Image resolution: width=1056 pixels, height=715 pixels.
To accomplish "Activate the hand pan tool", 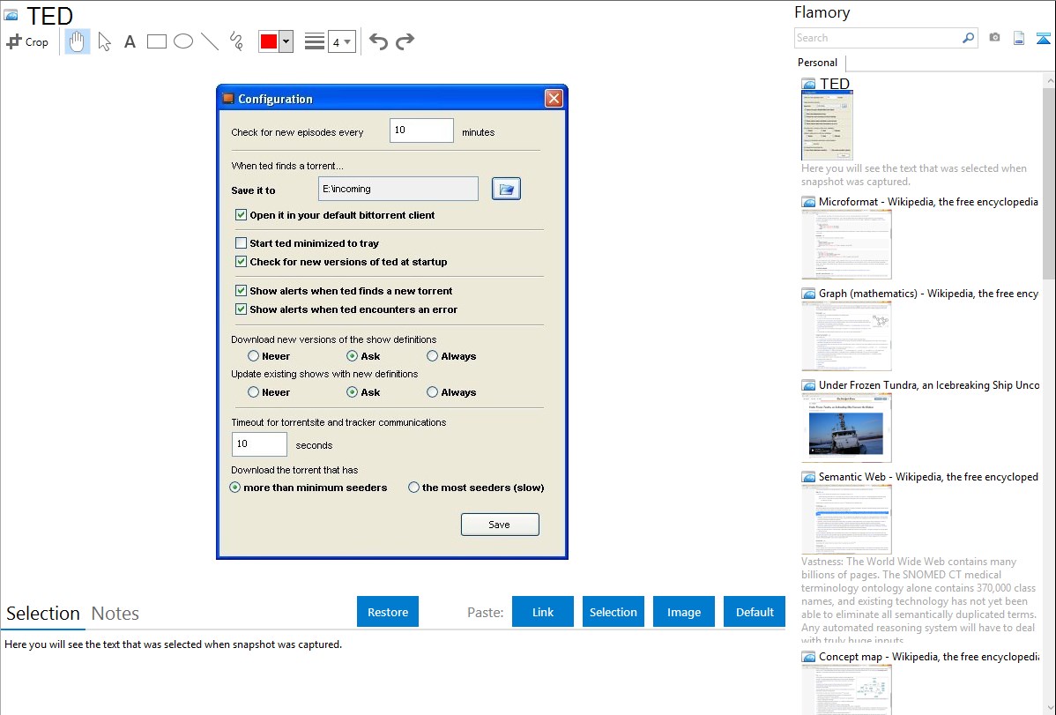I will (78, 41).
